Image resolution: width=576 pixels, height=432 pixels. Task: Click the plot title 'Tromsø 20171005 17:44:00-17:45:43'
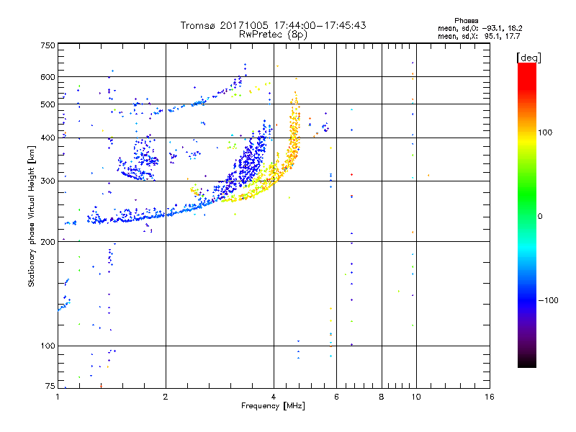pos(273,25)
